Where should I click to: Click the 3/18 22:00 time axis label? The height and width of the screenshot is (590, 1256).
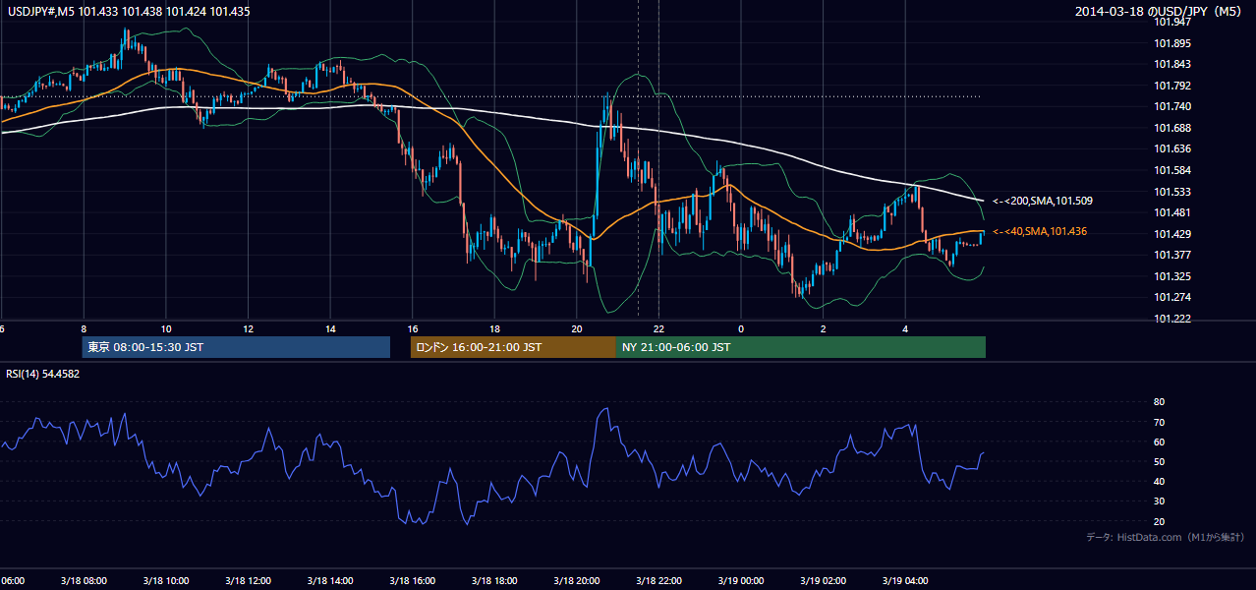tap(658, 581)
